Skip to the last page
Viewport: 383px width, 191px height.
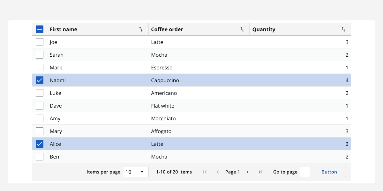coord(260,172)
